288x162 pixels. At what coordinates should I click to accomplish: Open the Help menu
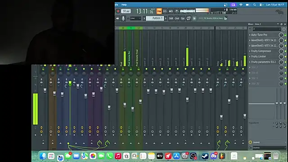pyautogui.click(x=124, y=4)
